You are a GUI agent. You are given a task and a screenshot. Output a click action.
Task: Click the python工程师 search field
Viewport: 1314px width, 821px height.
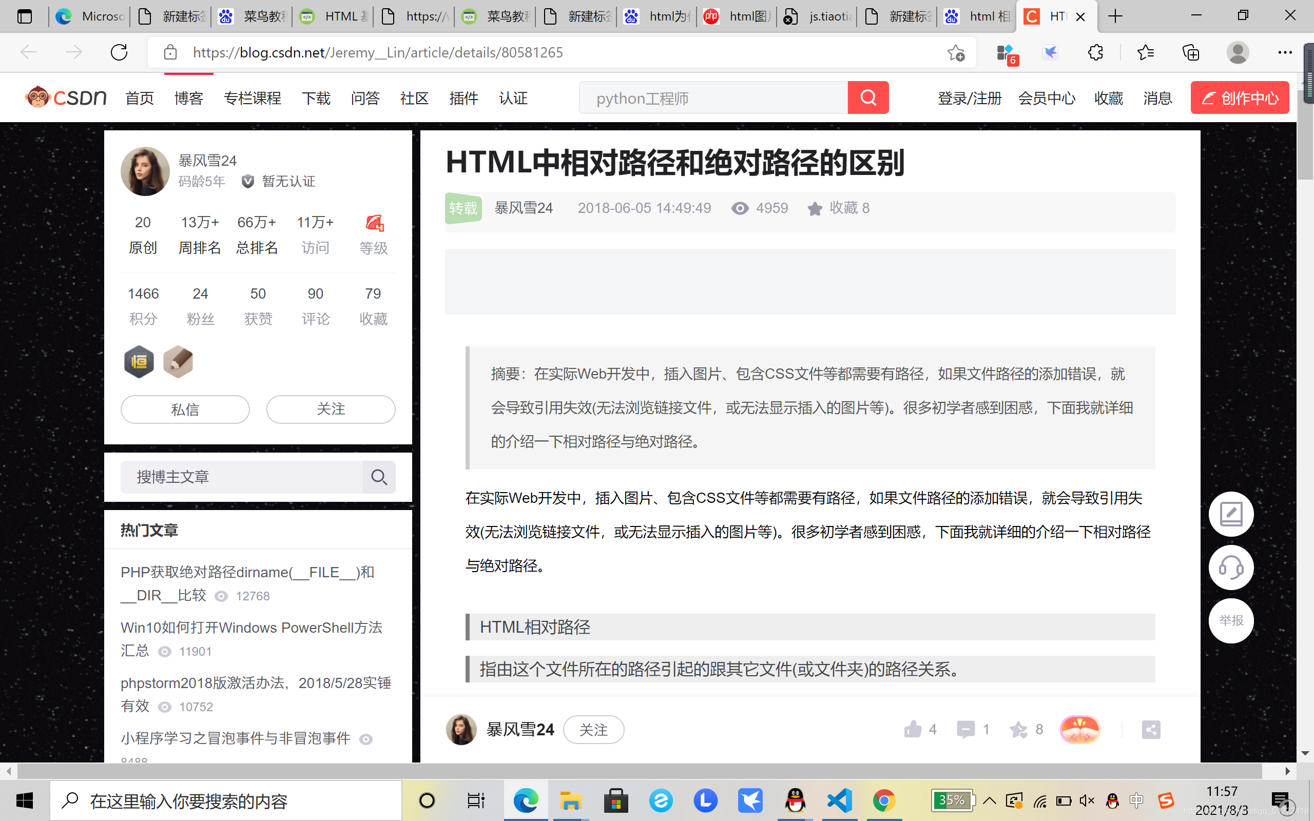point(713,97)
